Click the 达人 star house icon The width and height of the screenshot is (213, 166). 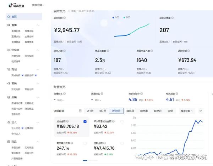9,122
